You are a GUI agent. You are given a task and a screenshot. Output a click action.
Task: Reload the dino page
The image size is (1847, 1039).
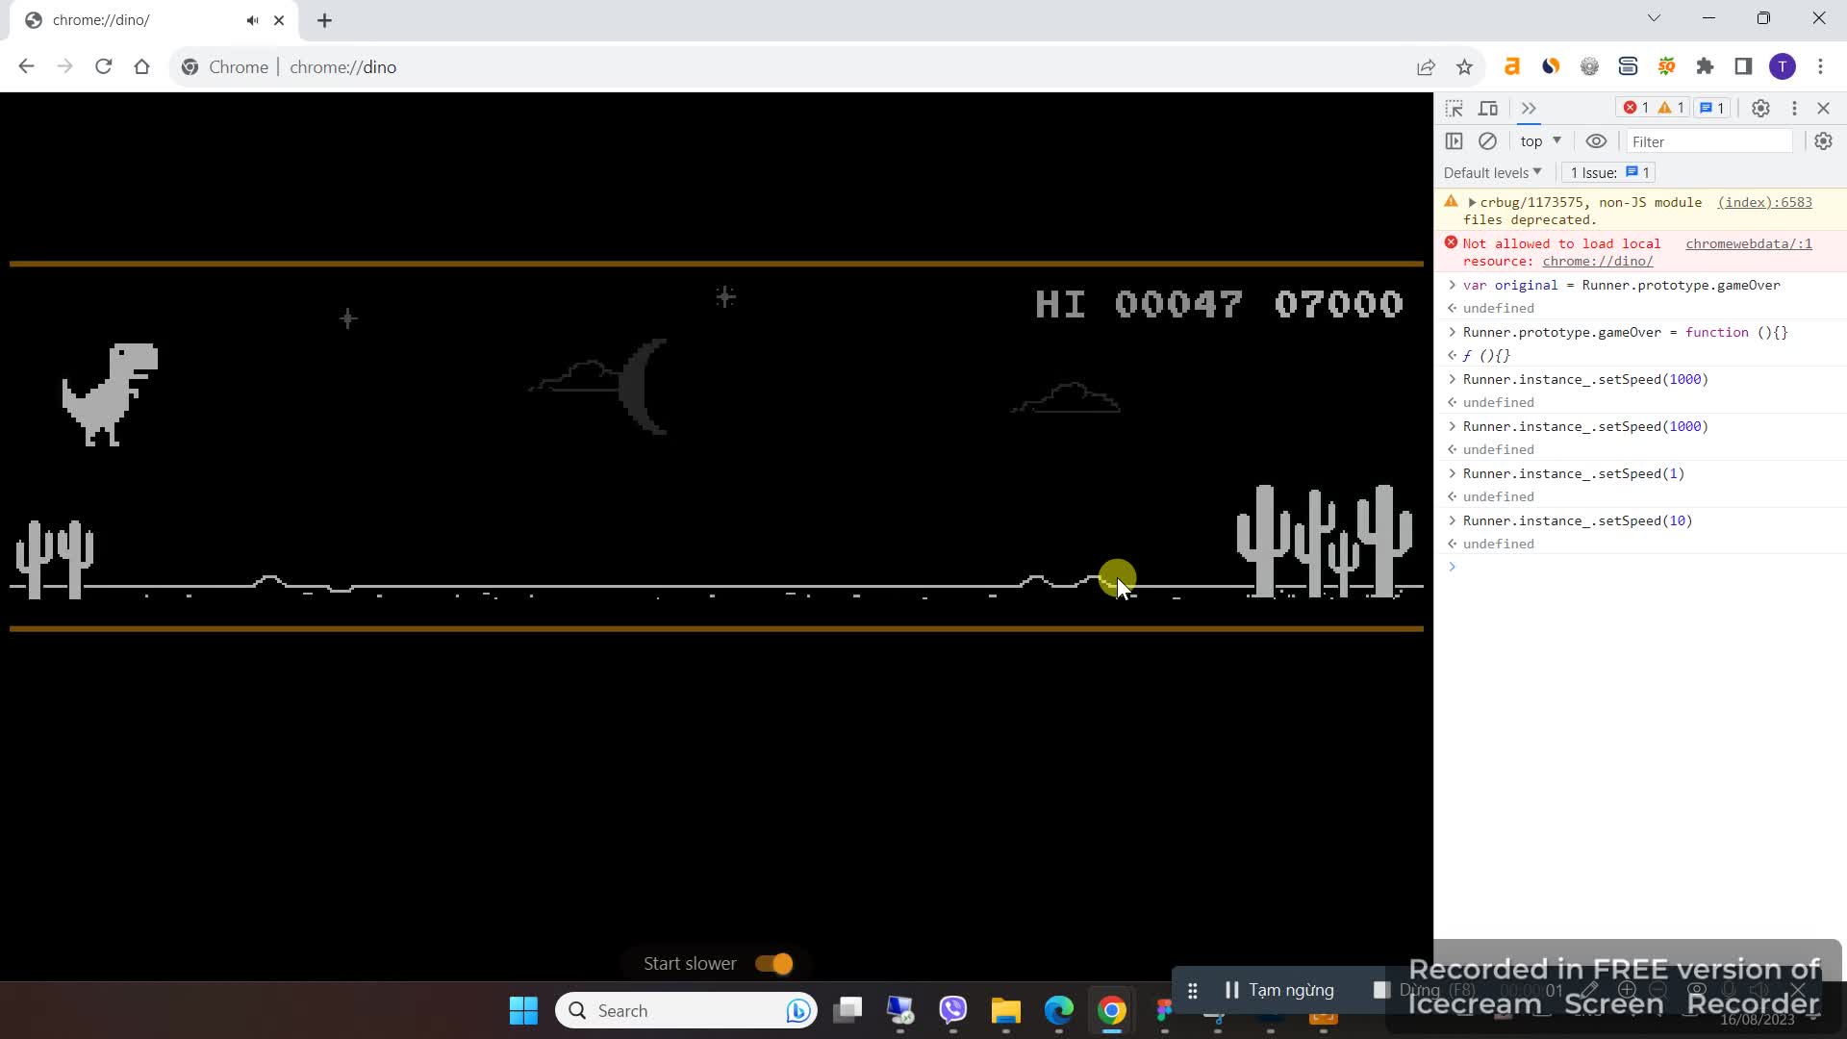(x=103, y=66)
